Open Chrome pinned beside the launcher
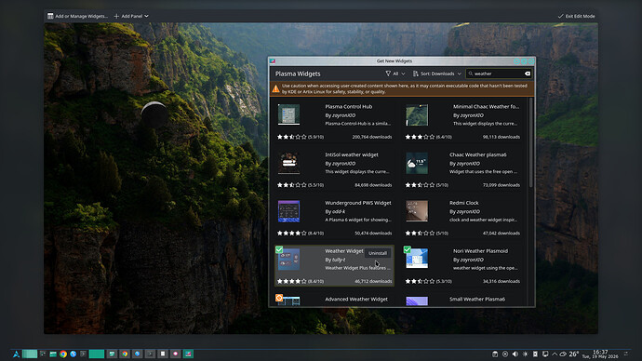642x361 pixels. tap(63, 354)
